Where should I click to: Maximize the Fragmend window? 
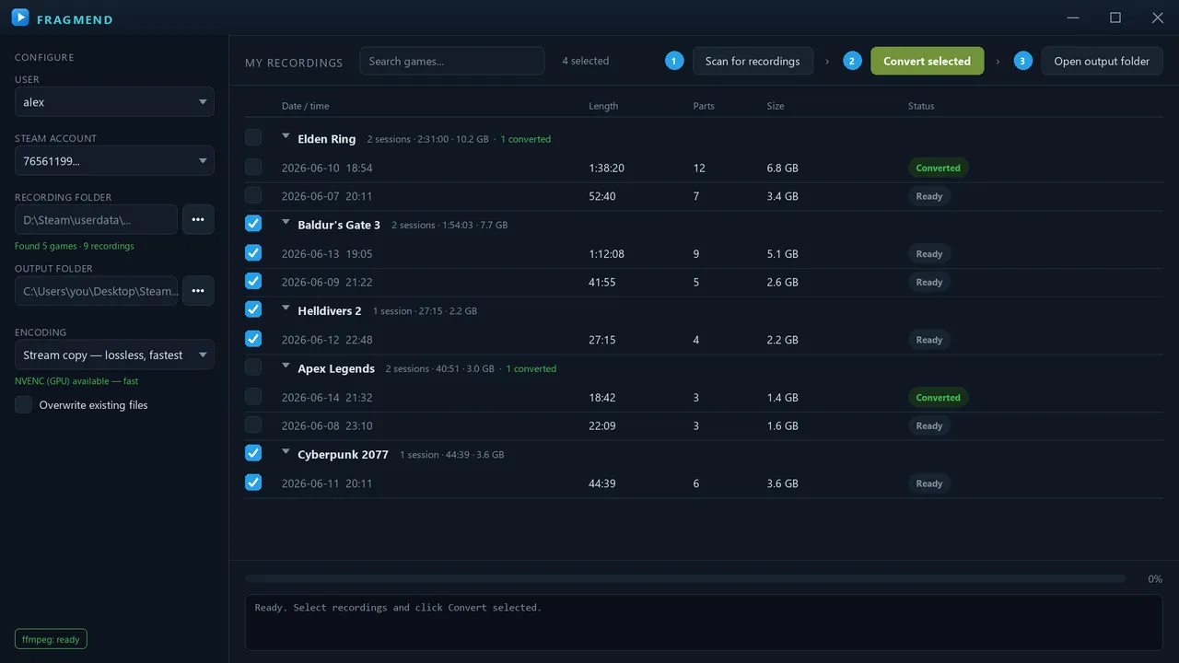click(1115, 17)
